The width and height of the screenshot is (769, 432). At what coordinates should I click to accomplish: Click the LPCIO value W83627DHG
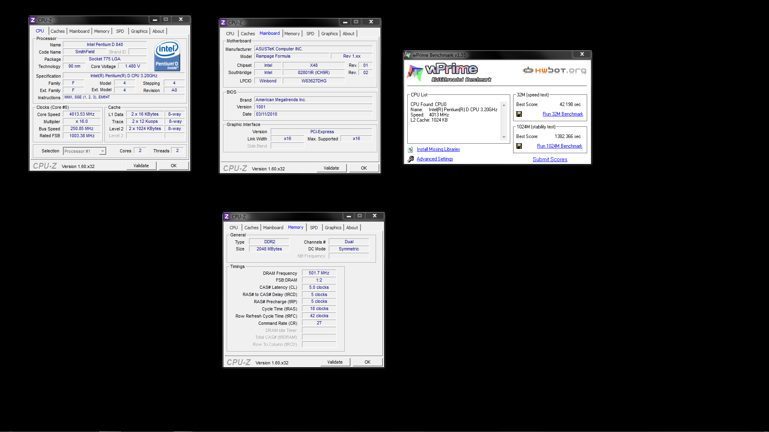click(x=314, y=81)
